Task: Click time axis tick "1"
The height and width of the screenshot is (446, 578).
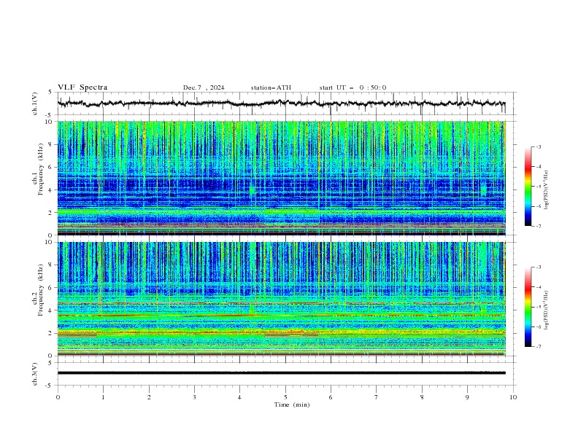Action: 103,397
